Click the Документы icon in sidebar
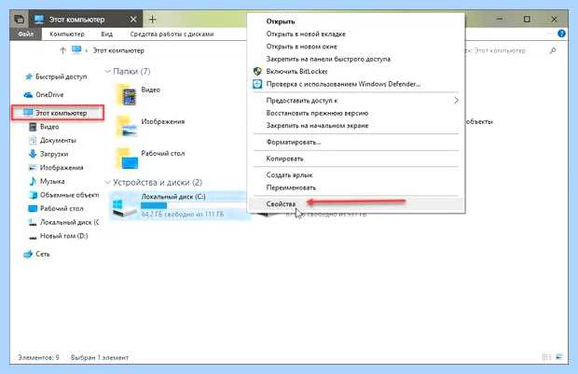The image size is (578, 374). (x=33, y=141)
